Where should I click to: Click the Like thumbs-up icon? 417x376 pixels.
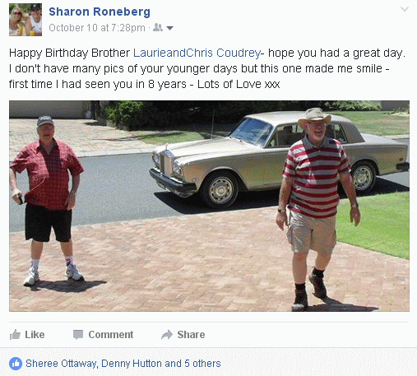coord(15,335)
